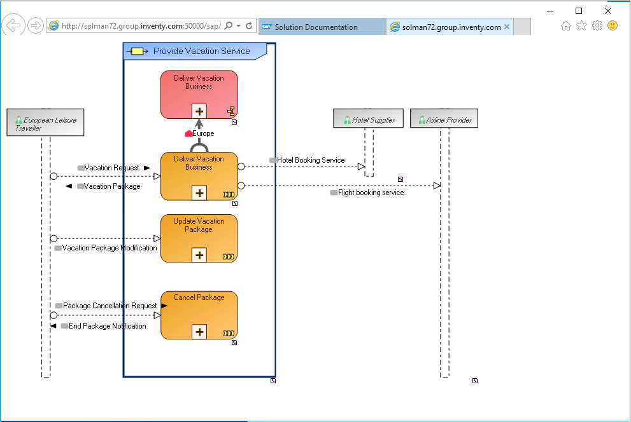Viewport: 631px width, 422px height.
Task: Expand the red Deliver Vacation Business subprocess
Action: 199,111
